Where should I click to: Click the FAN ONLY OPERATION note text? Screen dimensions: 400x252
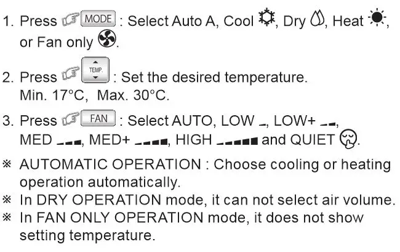click(191, 226)
